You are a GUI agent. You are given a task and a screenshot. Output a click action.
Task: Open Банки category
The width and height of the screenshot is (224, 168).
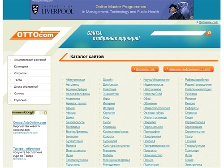(x=70, y=117)
